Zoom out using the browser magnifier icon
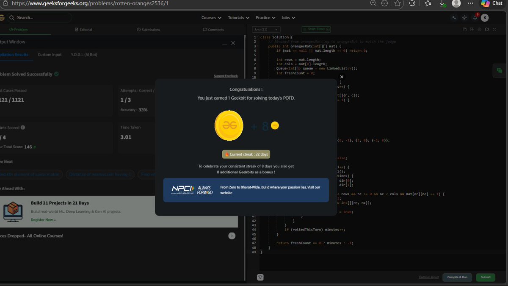The width and height of the screenshot is (508, 286). [373, 3]
